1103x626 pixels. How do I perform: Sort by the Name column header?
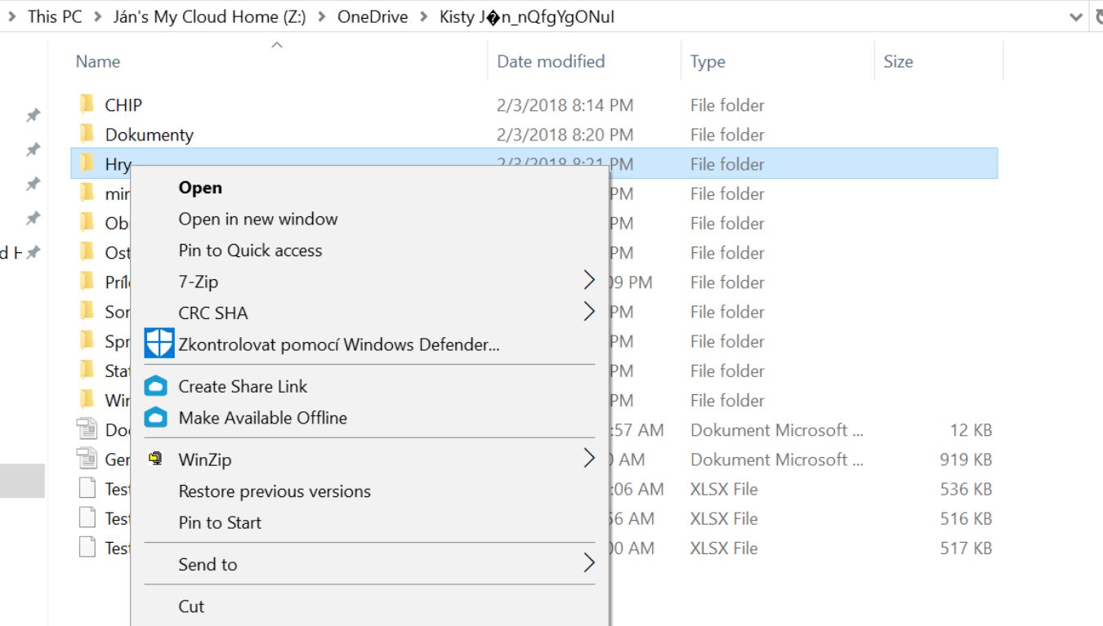(98, 61)
